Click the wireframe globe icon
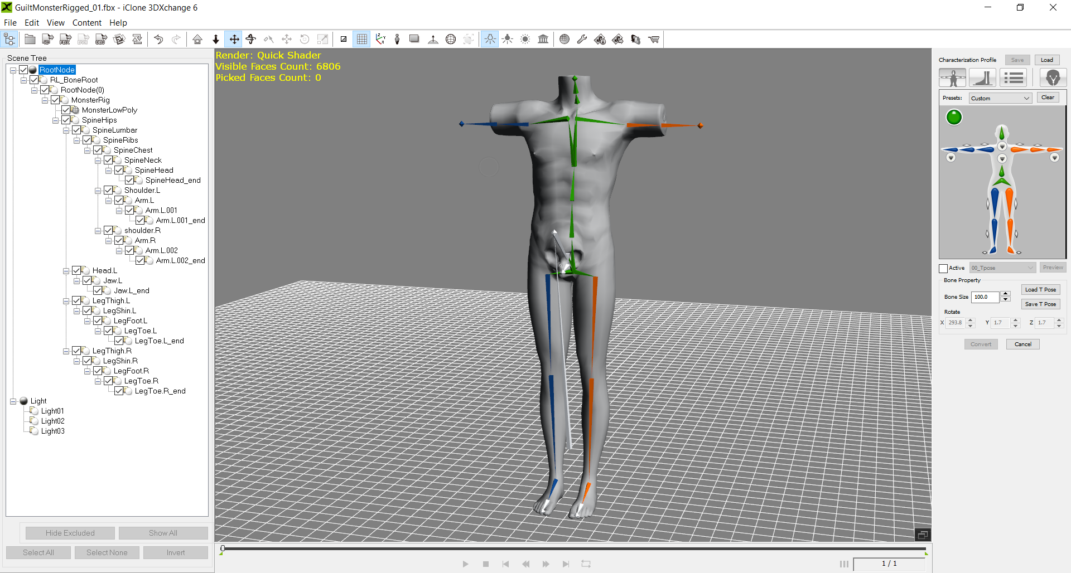Viewport: 1071px width, 573px height. 451,39
